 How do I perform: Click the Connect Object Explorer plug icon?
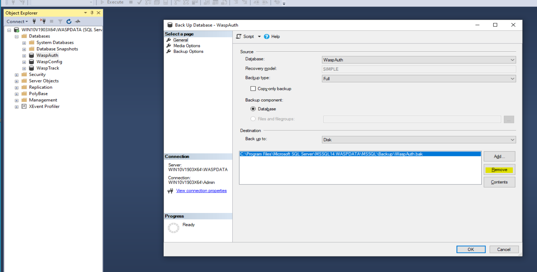pos(34,21)
